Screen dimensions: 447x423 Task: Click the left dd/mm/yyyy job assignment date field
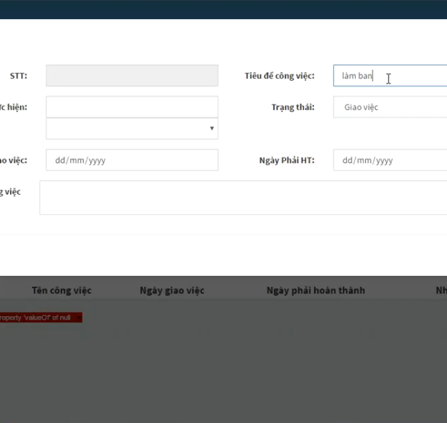[132, 160]
